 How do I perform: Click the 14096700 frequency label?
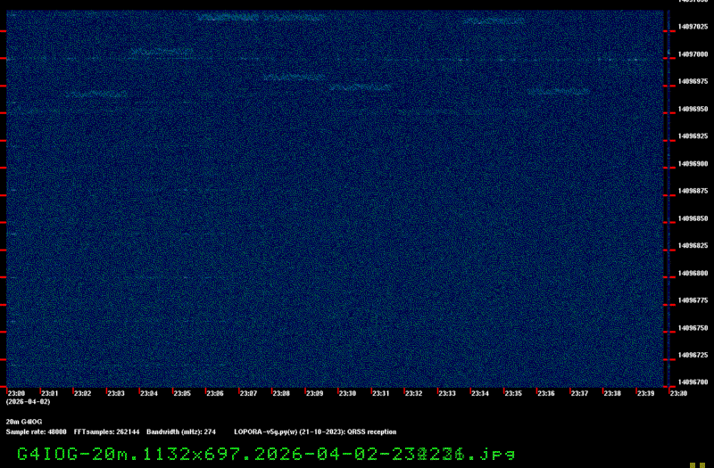pos(693,382)
